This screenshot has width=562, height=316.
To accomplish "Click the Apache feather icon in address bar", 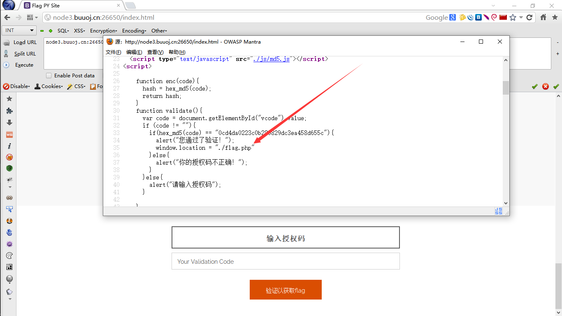I will pos(486,17).
